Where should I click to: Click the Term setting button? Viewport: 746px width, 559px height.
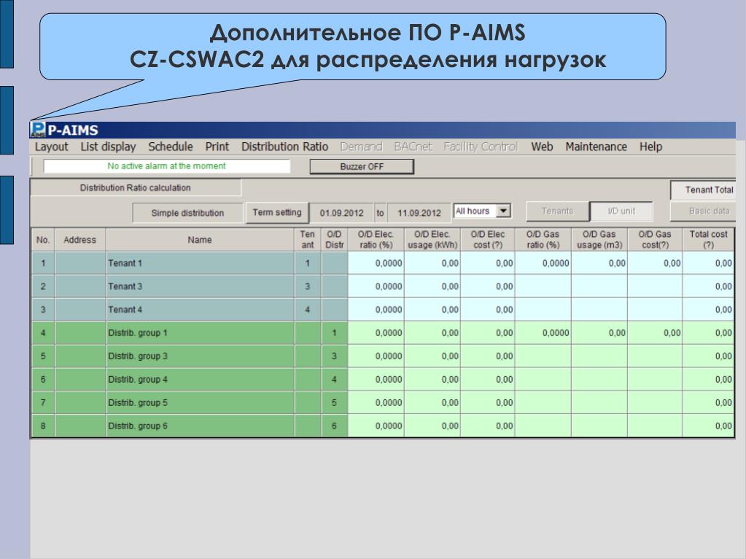277,213
